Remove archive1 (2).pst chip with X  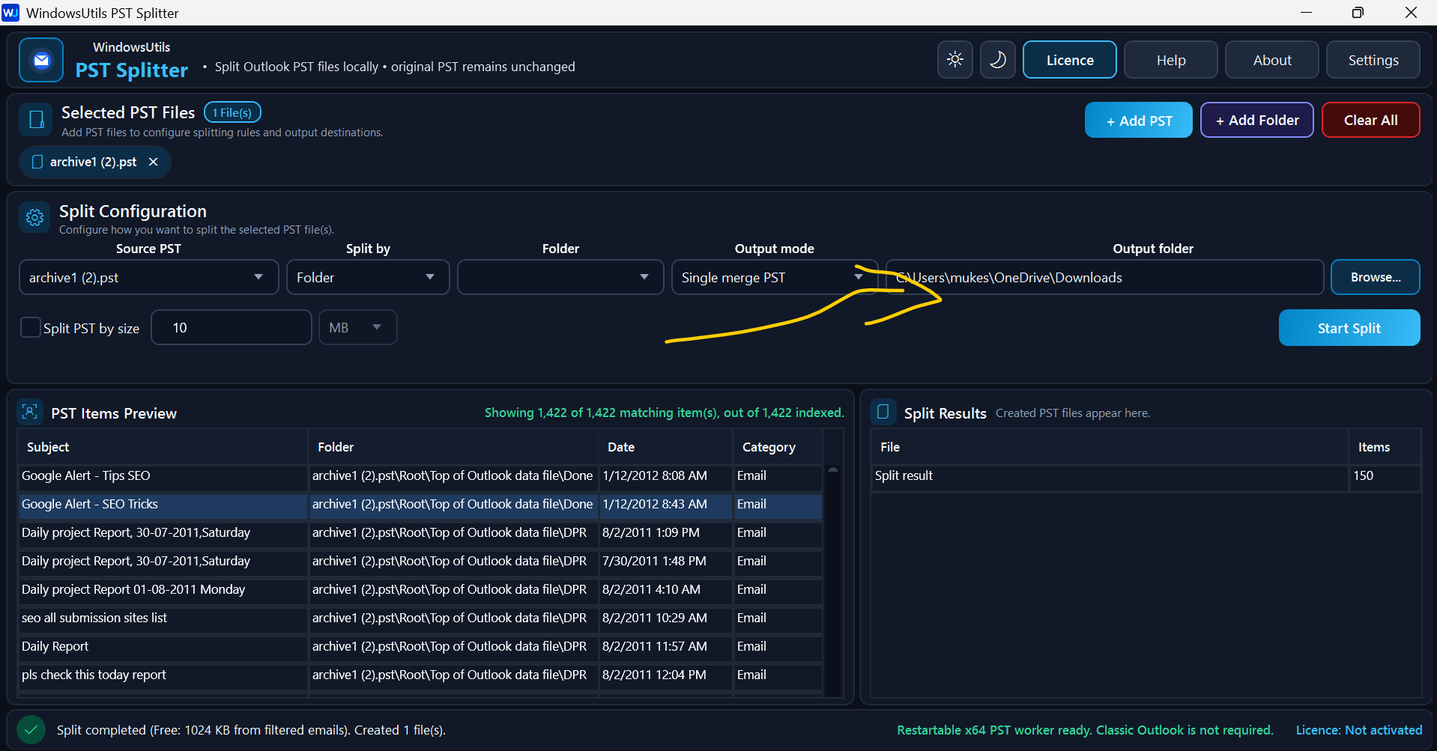(x=153, y=162)
